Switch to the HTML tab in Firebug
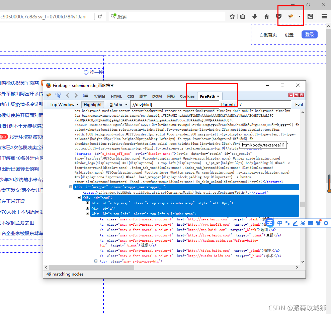Viewport: 331px width, 314px height. (x=116, y=96)
